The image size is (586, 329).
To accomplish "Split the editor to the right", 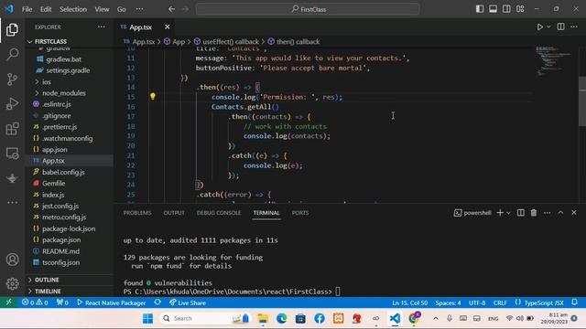I will pos(561,27).
